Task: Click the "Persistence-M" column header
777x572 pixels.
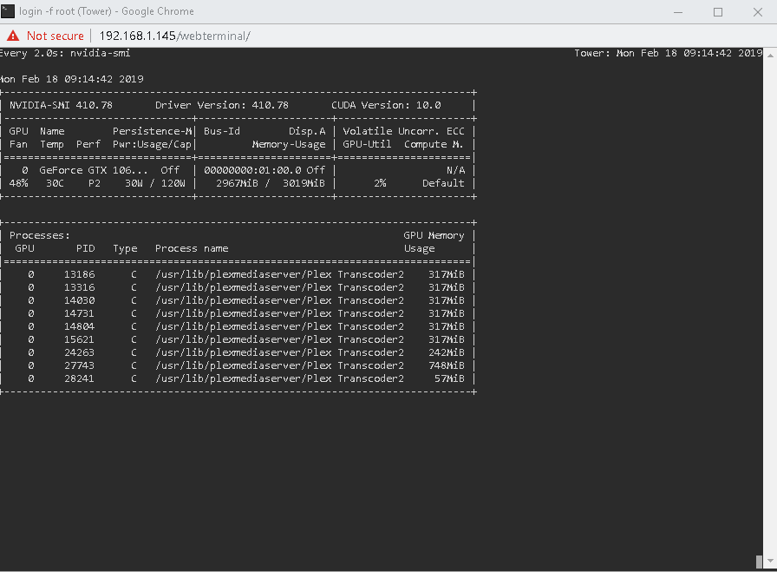Action: pyautogui.click(x=152, y=131)
